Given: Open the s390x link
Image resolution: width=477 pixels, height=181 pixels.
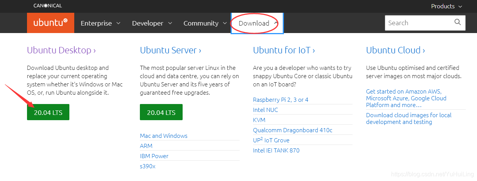Looking at the screenshot, I should [x=147, y=166].
